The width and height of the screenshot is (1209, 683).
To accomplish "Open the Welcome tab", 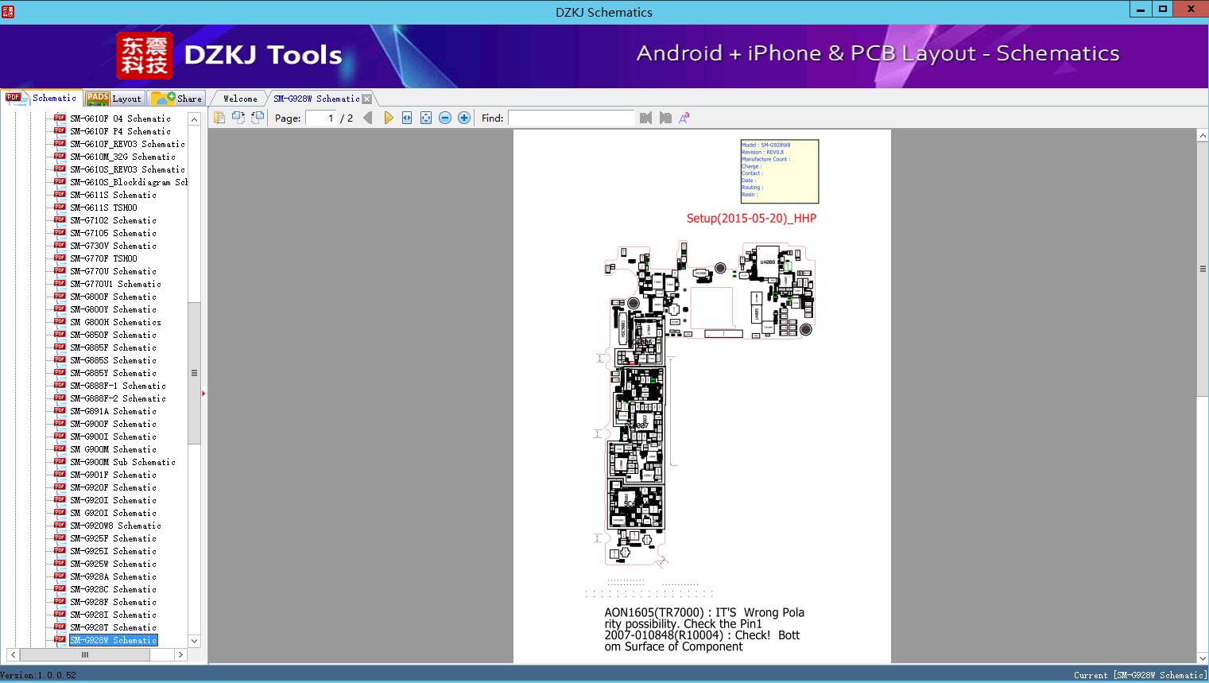I will point(240,99).
